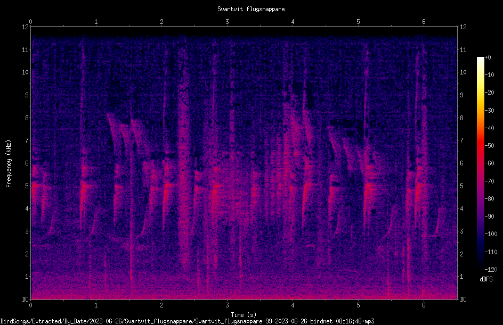Click the 'Time (s)' axis label
The height and width of the screenshot is (325, 503).
244,315
